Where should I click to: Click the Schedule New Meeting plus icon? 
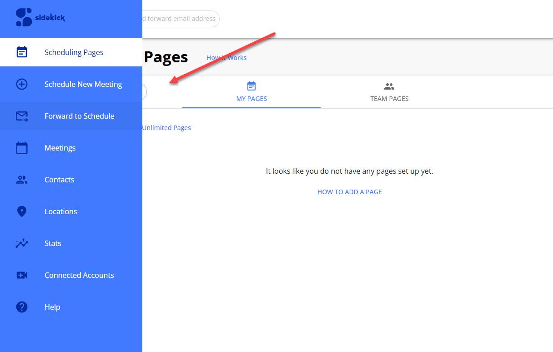click(21, 84)
